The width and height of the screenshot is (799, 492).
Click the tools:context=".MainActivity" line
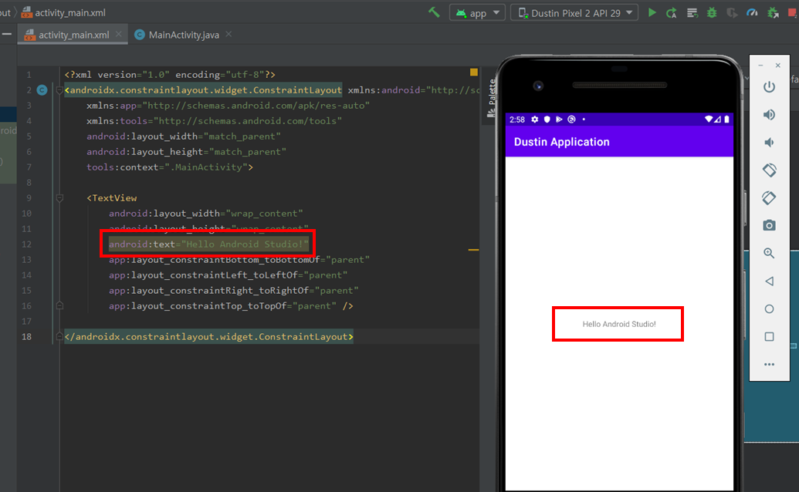point(170,167)
